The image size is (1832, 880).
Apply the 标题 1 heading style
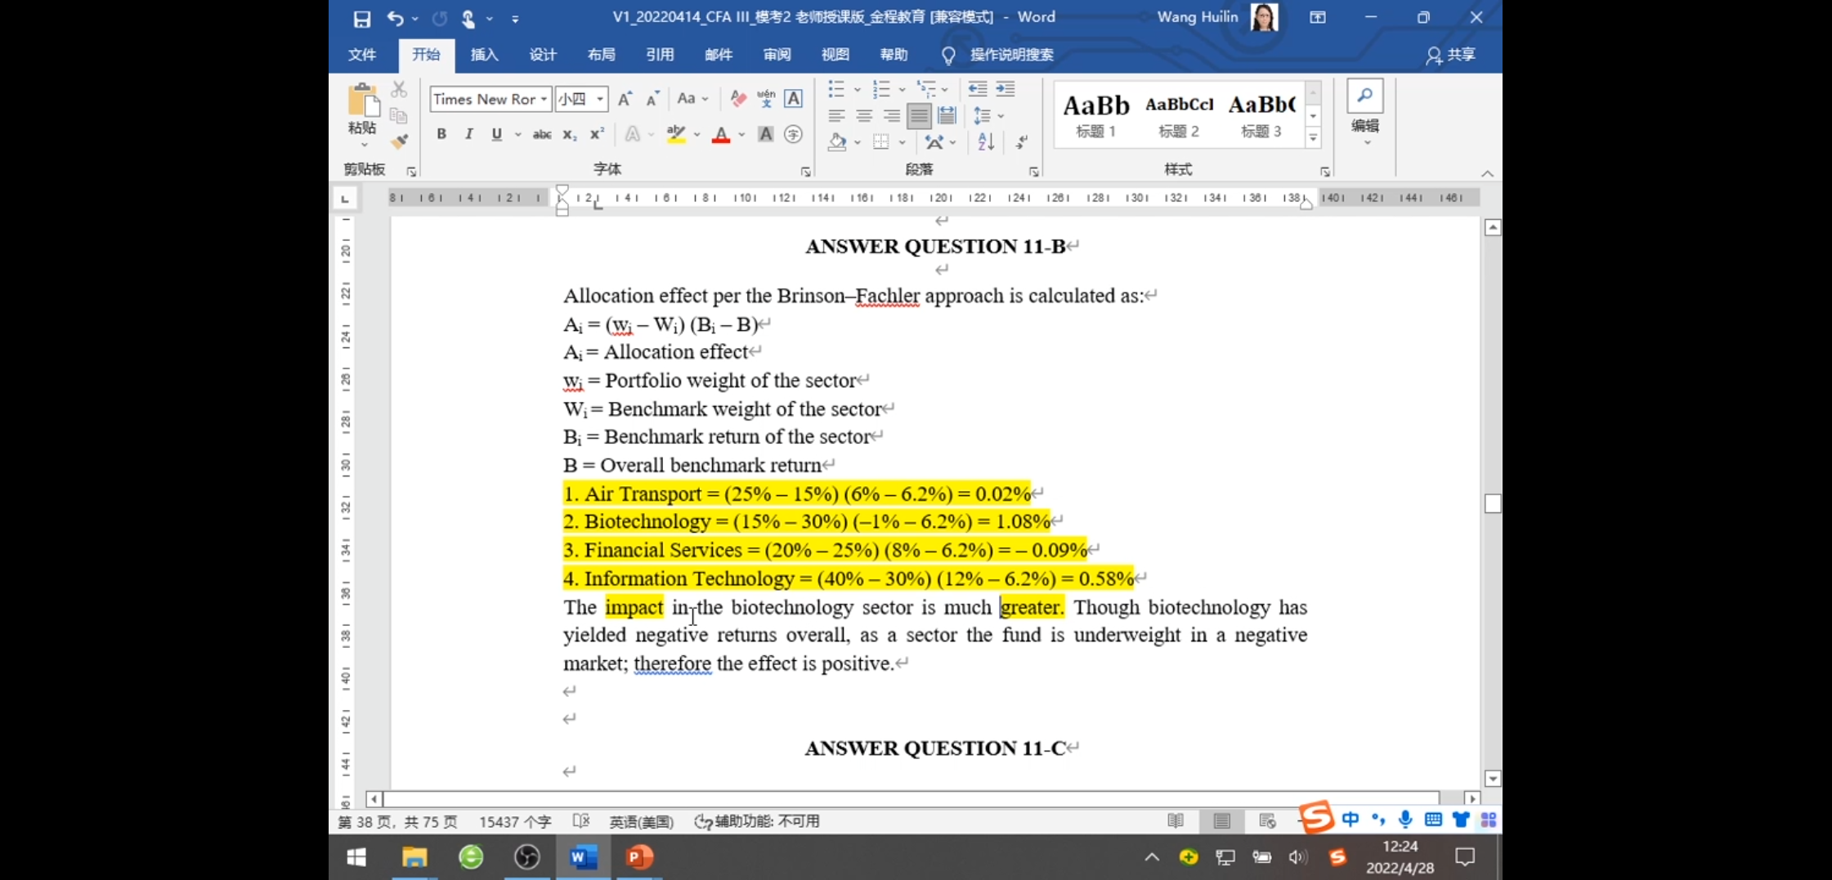tap(1095, 115)
